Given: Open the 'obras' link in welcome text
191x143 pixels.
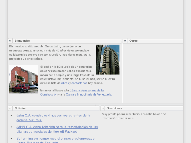Looking at the screenshot, I should coord(65,83).
